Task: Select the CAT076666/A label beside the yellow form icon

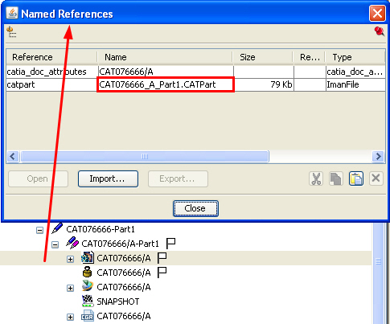Action: tap(124, 273)
